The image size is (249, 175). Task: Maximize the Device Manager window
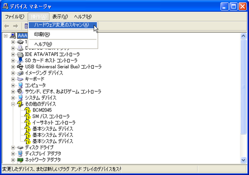[x=234, y=6]
